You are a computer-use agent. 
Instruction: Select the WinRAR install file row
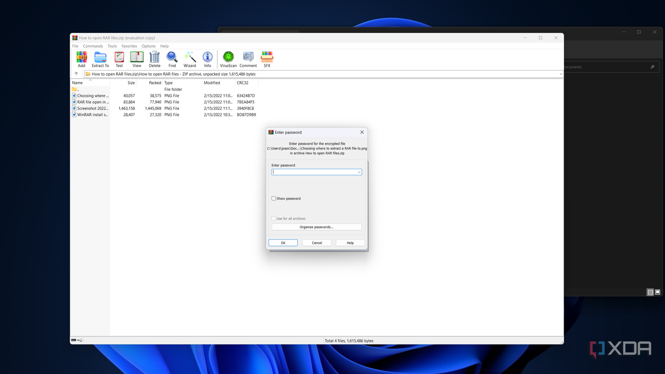pyautogui.click(x=92, y=115)
